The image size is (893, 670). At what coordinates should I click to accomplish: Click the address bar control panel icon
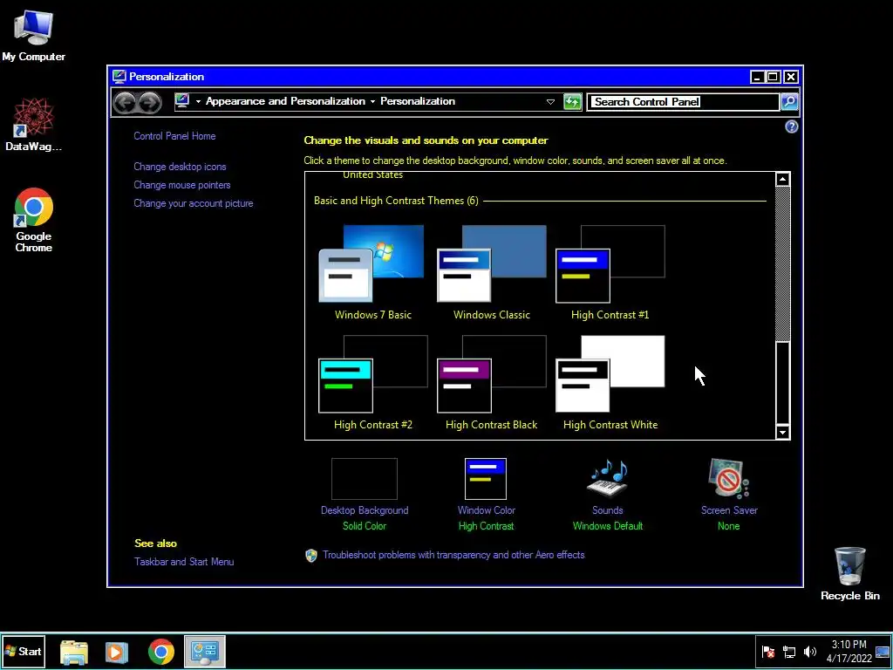click(x=182, y=101)
